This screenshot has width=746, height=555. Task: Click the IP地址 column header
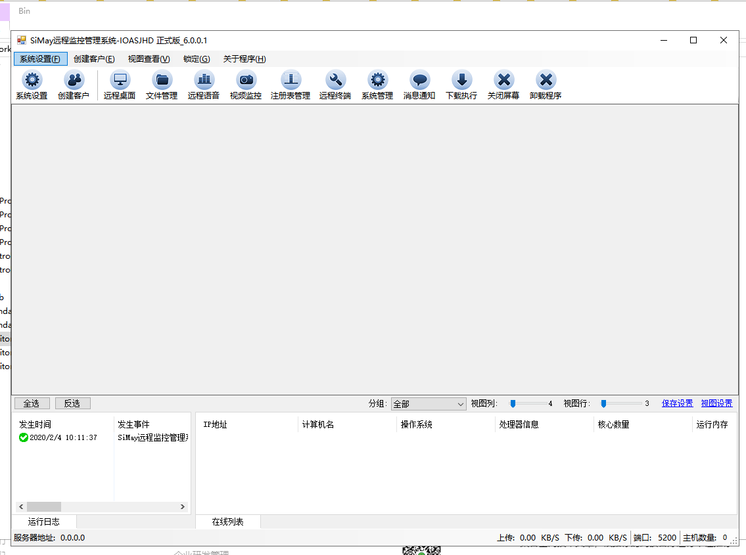coord(248,424)
